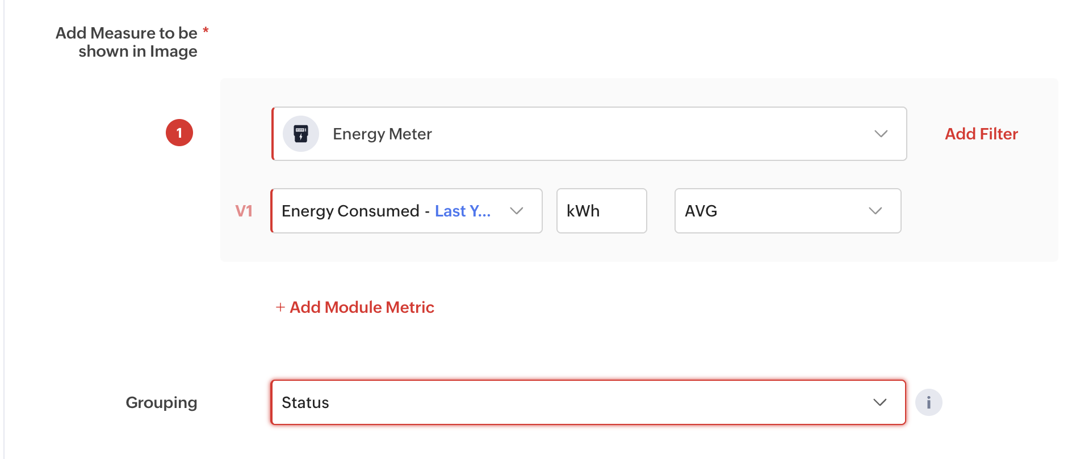Click the red step number 1 badge
Image resolution: width=1089 pixels, height=459 pixels.
point(179,133)
